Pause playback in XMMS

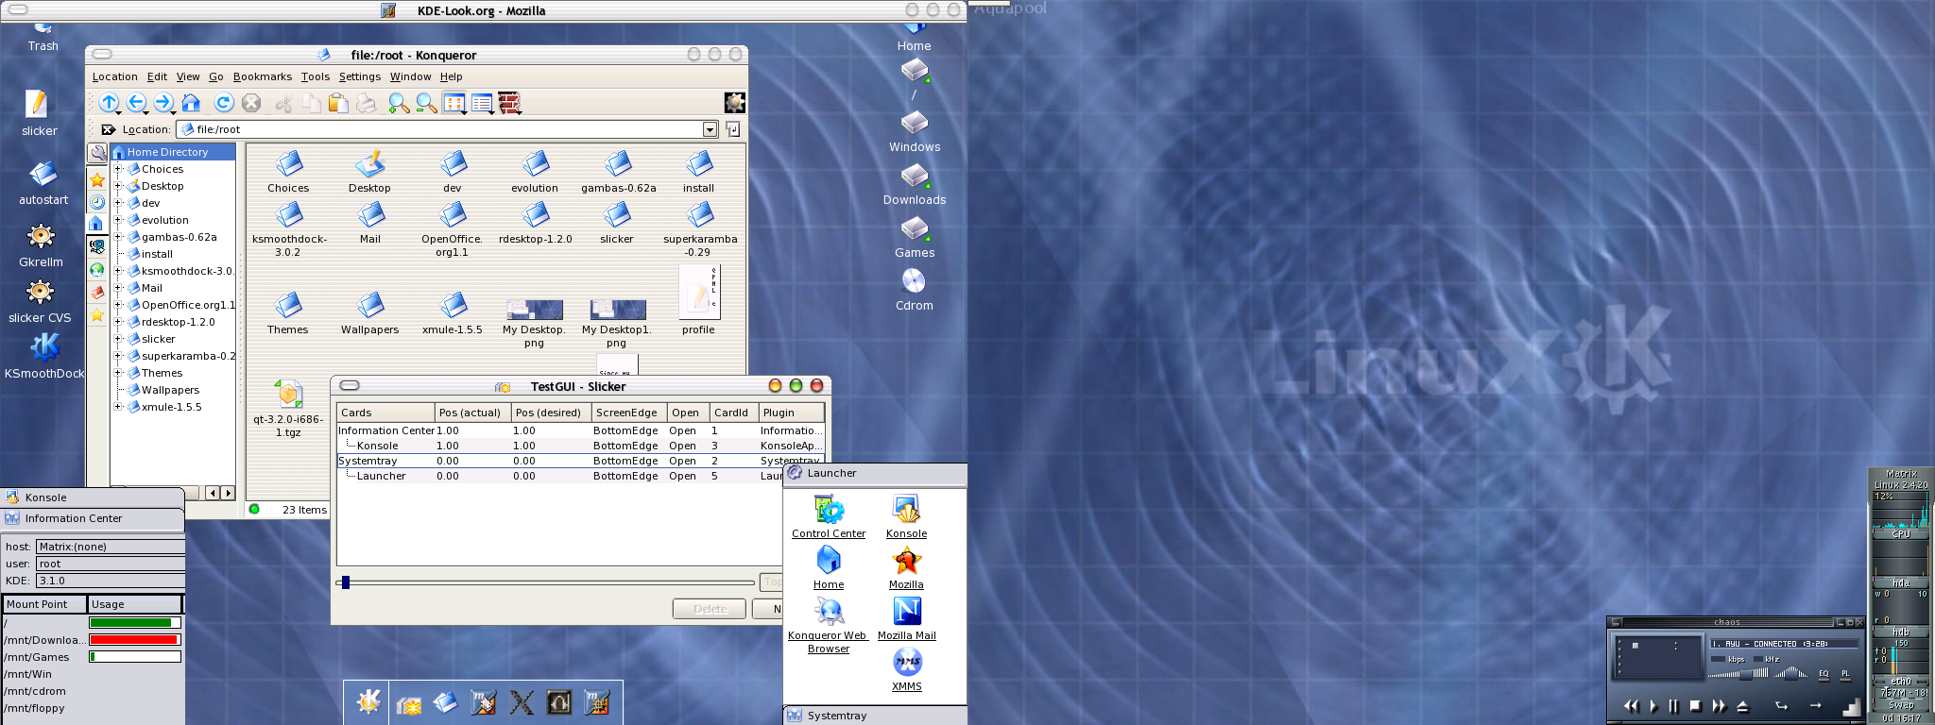tap(1673, 706)
